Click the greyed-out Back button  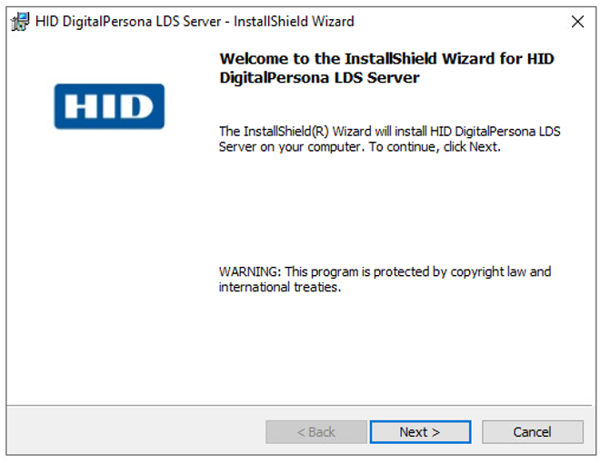pos(316,432)
